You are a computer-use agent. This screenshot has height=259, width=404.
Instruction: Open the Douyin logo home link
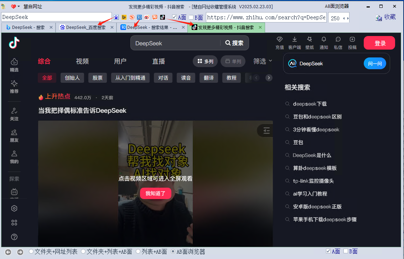pos(14,42)
